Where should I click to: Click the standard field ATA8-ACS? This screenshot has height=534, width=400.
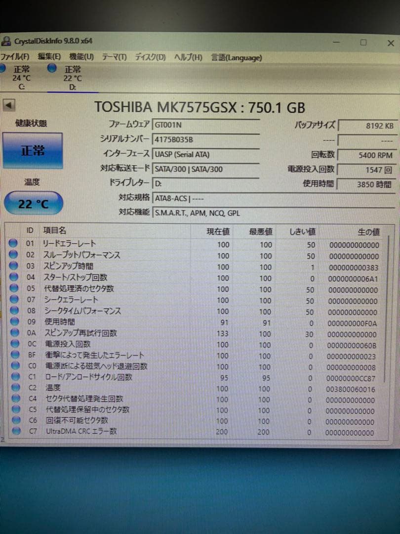point(274,198)
